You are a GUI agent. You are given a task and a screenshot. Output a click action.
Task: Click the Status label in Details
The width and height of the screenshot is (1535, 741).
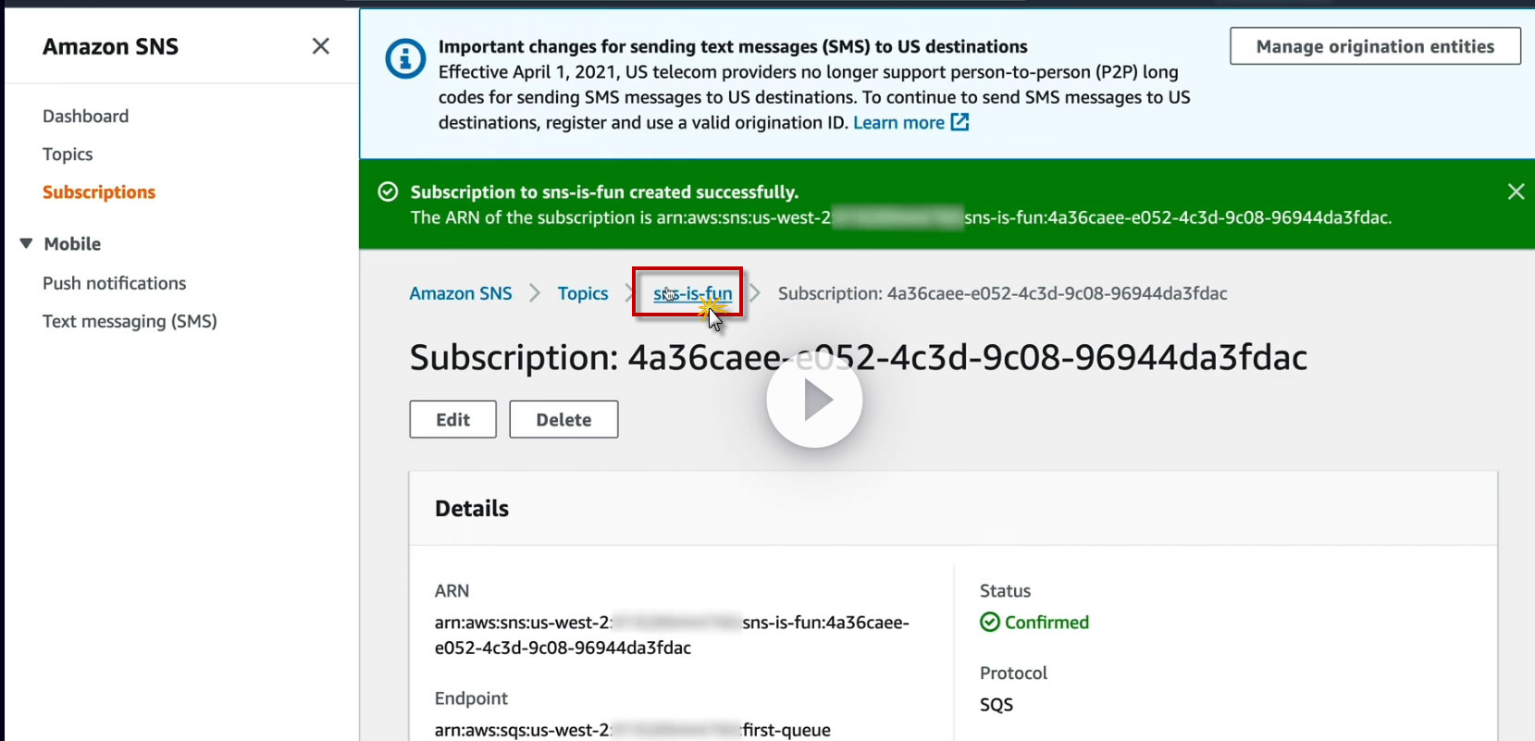point(1005,590)
